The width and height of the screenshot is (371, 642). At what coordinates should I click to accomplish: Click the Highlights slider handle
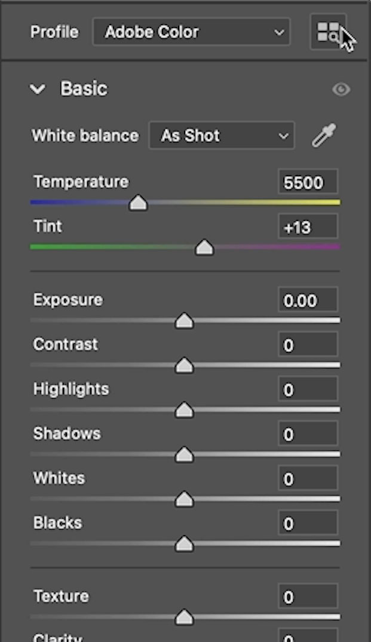click(x=184, y=410)
